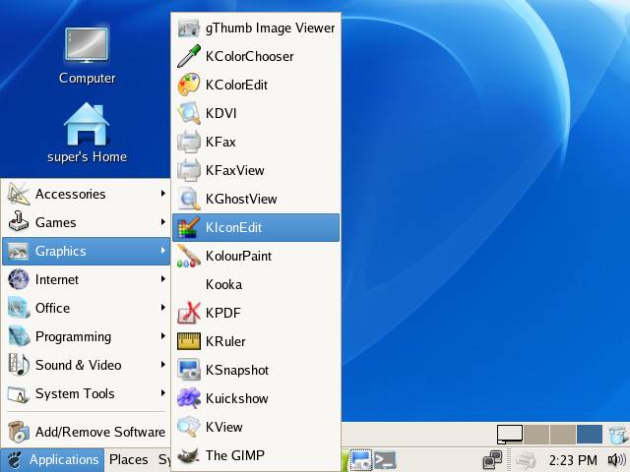630x472 pixels.
Task: Open the terminal launcher in bottom panel
Action: (x=385, y=459)
